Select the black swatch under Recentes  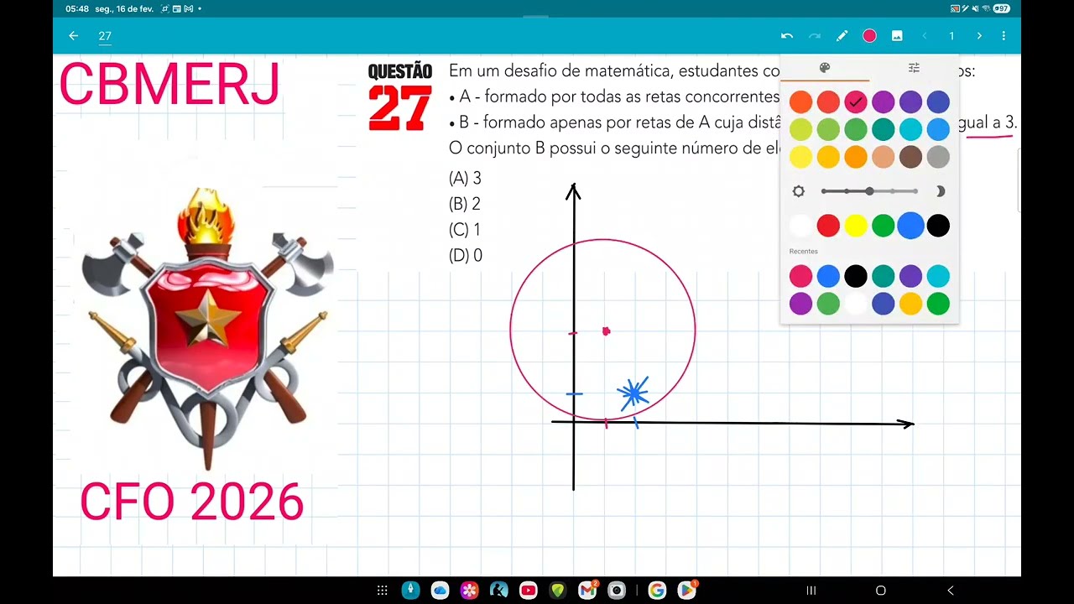pyautogui.click(x=855, y=276)
